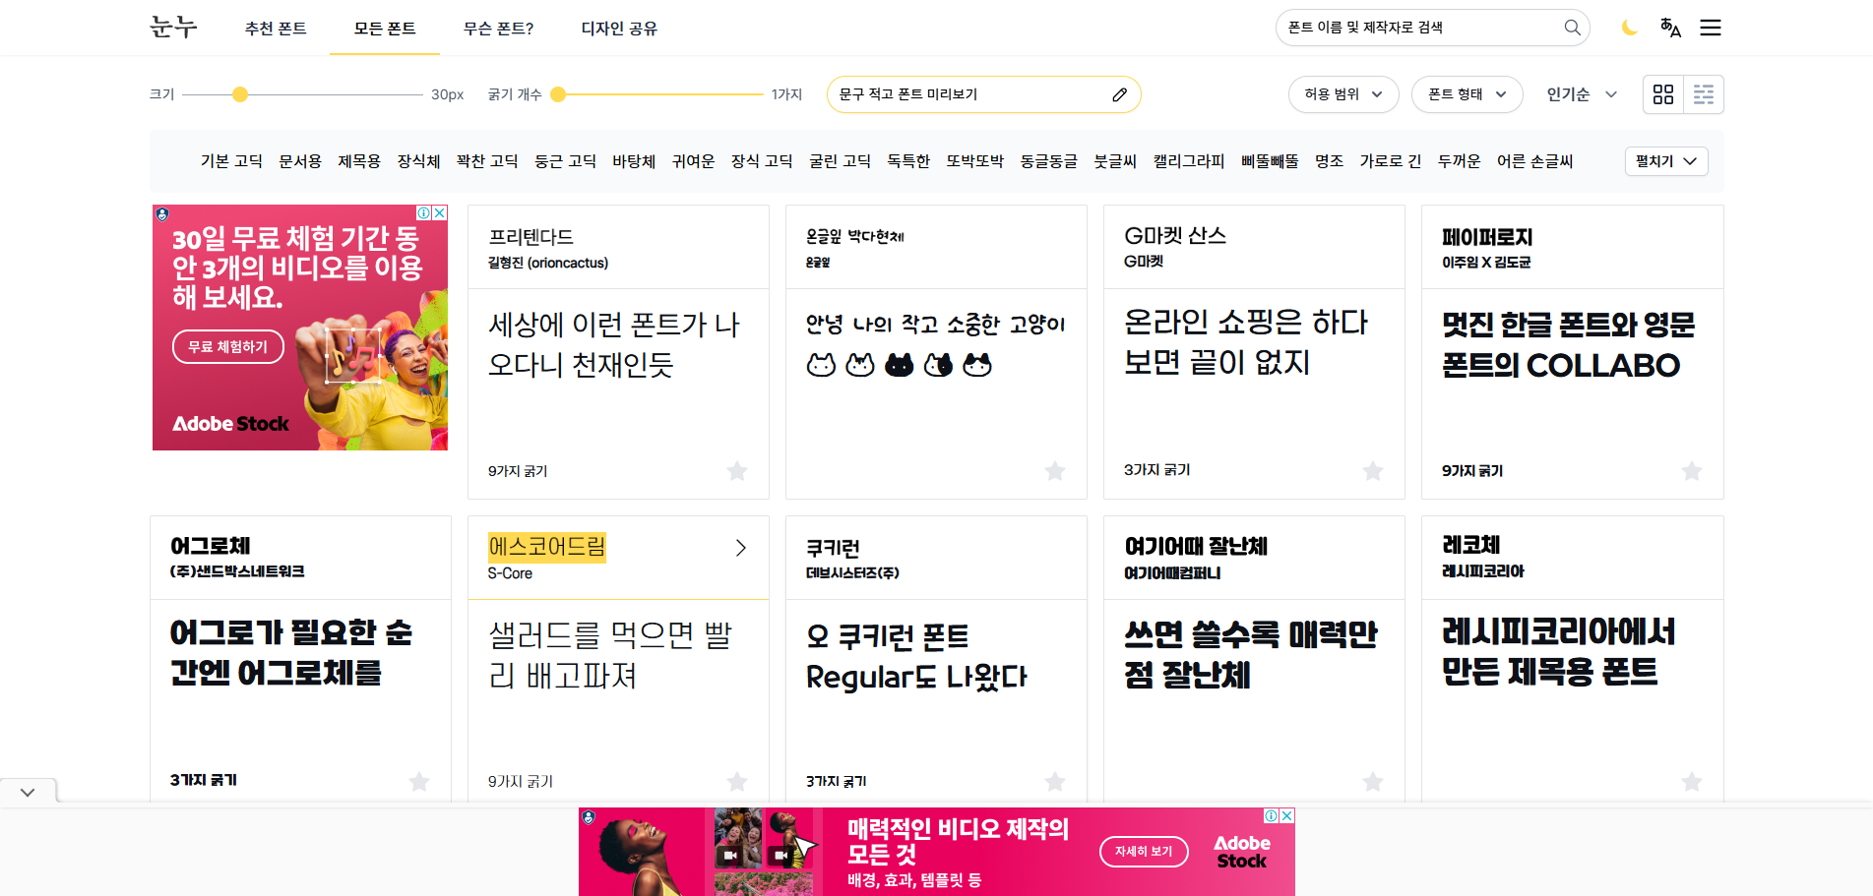This screenshot has height=896, width=1873.
Task: Click the 온글잎 박다현체 preview text
Action: coord(935,344)
